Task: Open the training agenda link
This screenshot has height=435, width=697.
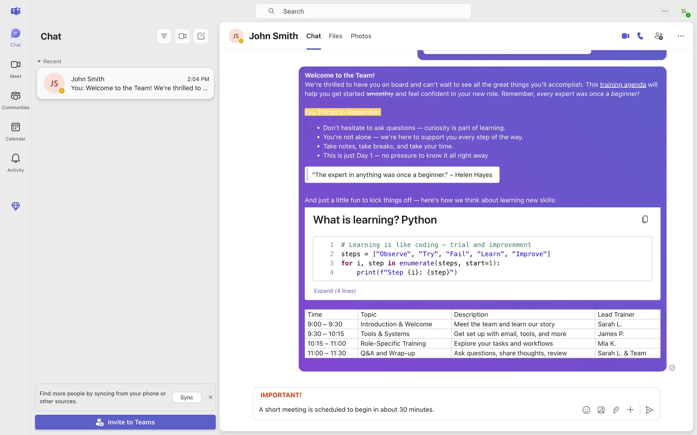Action: [x=623, y=84]
